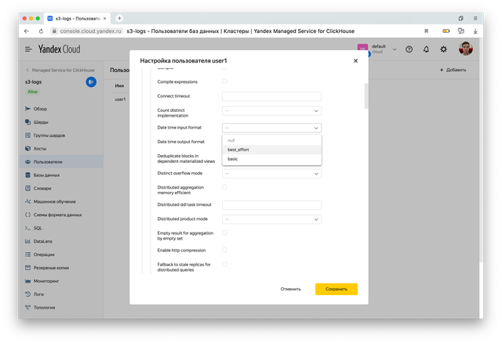502x343 pixels.
Task: Click the notifications bell icon
Action: click(426, 49)
